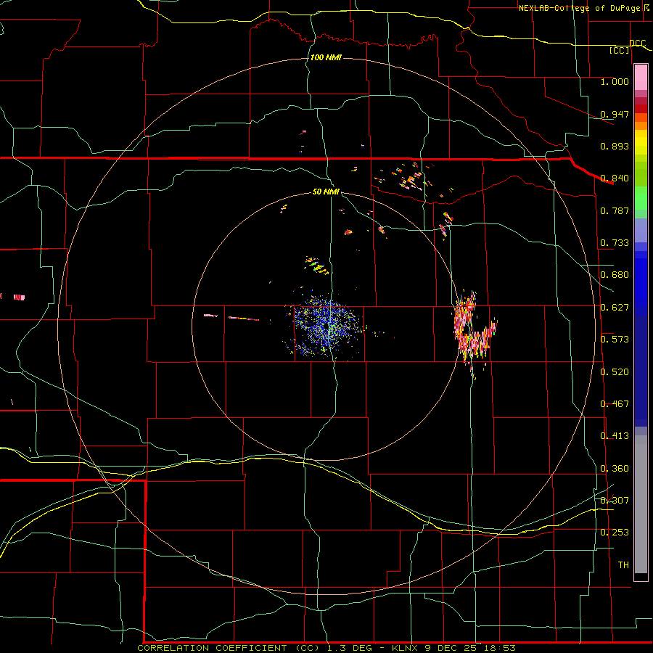Click the 0.787 scale value
653x653 pixels.
pos(615,210)
